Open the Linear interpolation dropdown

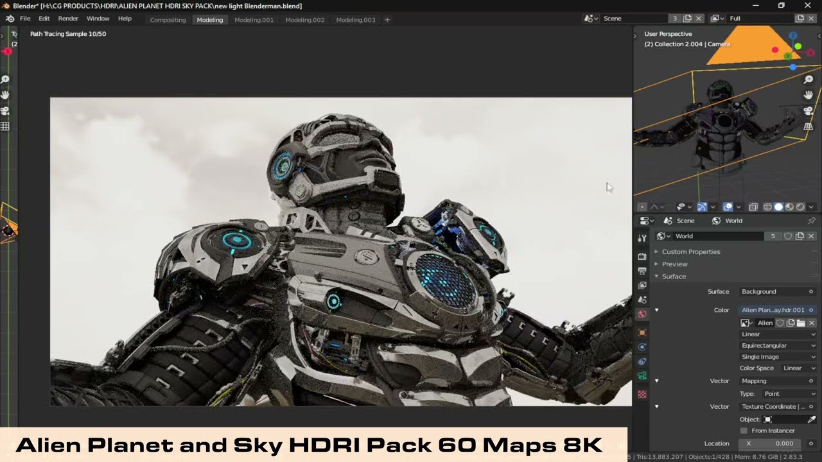pyautogui.click(x=778, y=334)
